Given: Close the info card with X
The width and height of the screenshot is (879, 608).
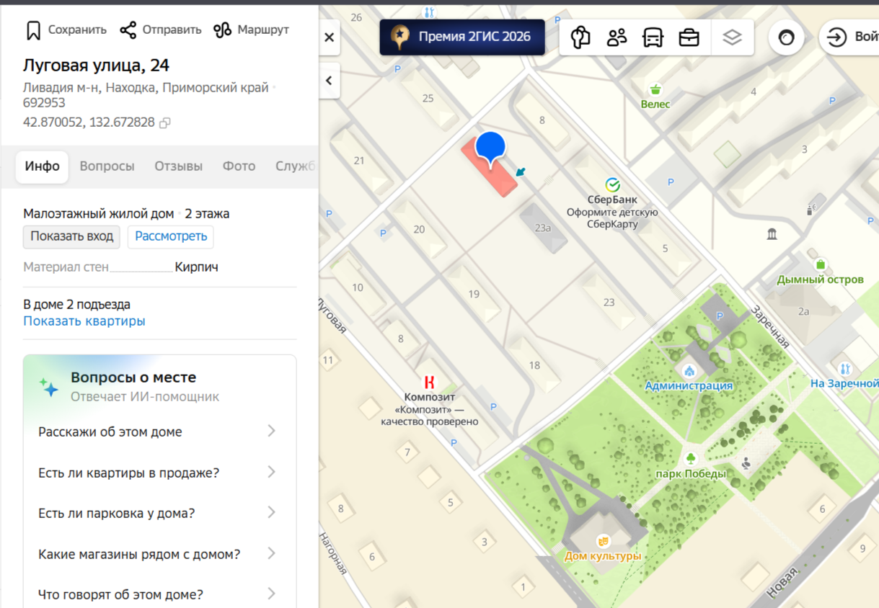Looking at the screenshot, I should point(329,37).
